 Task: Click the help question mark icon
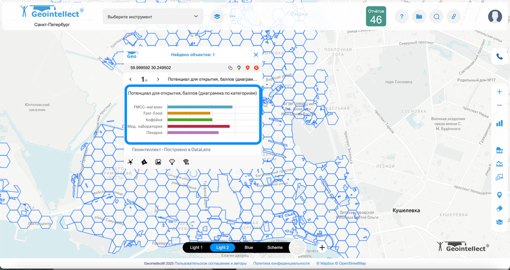(402, 17)
